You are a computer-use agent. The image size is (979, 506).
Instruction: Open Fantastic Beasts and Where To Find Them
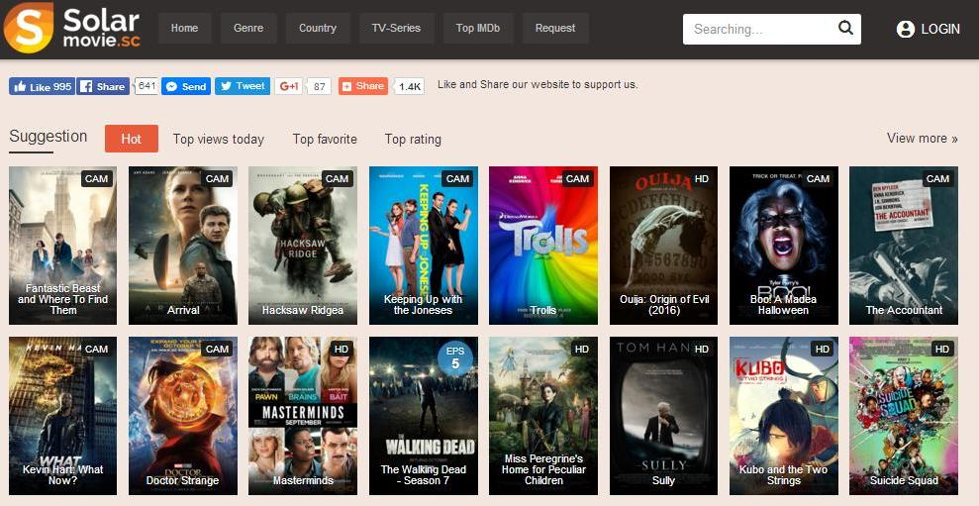coord(62,246)
